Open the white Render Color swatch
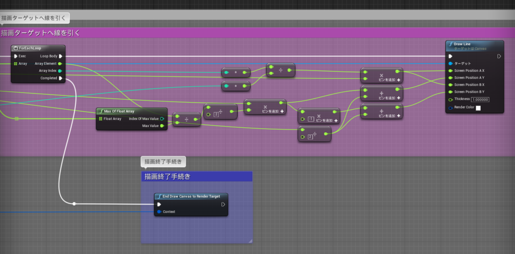This screenshot has height=254, width=515. click(478, 108)
